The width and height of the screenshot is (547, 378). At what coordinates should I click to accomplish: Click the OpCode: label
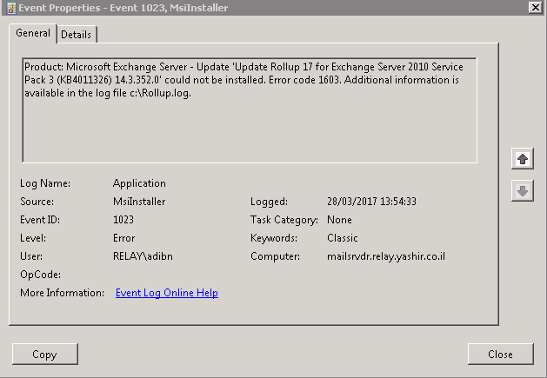[x=41, y=275]
